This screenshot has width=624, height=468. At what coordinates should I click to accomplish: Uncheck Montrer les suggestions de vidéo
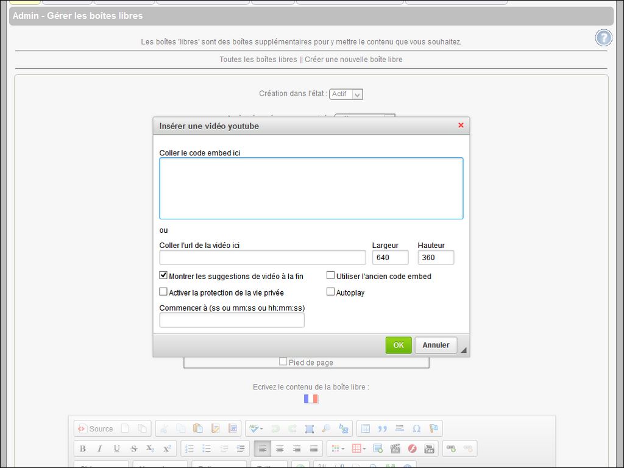(x=163, y=275)
